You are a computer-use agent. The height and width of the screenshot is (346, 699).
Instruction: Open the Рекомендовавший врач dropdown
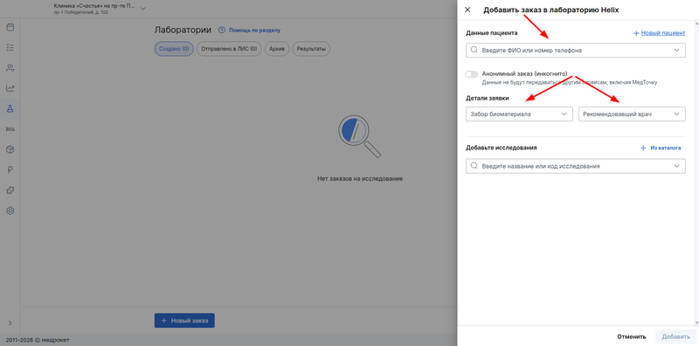(632, 114)
